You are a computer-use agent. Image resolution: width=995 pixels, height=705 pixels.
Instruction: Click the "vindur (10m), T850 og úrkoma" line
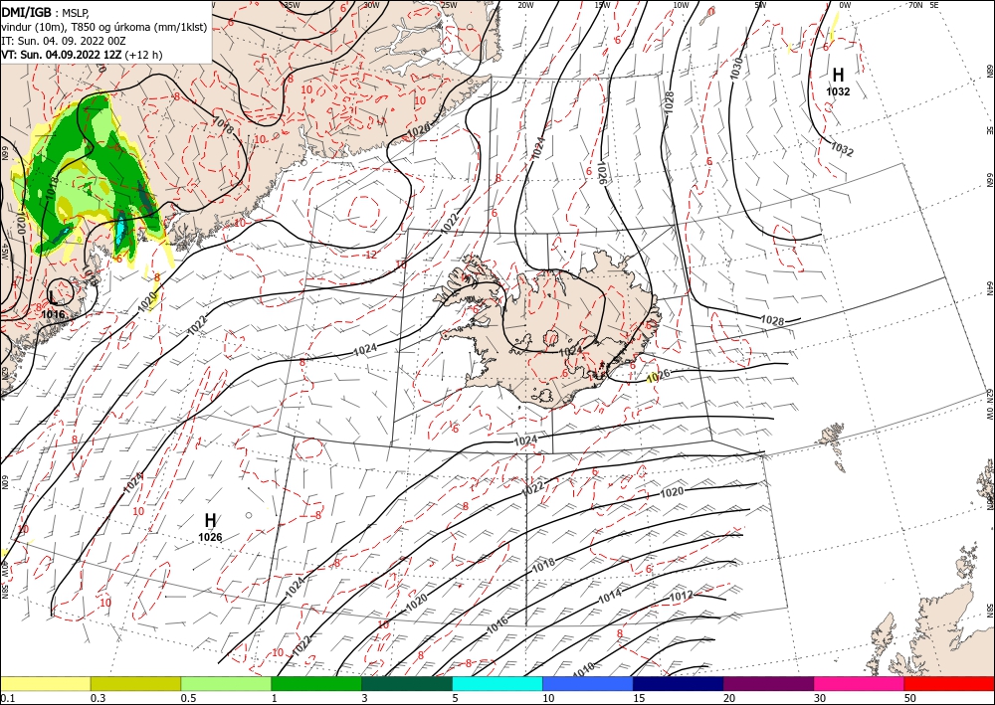click(103, 27)
